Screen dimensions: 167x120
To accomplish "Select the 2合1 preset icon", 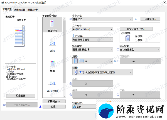I will pyautogui.click(x=53, y=43).
